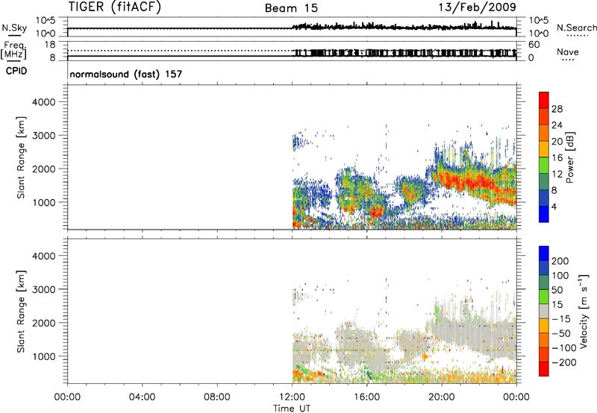
Task: Click the '-100' value on Velocity colorbar
Action: pyautogui.click(x=563, y=348)
